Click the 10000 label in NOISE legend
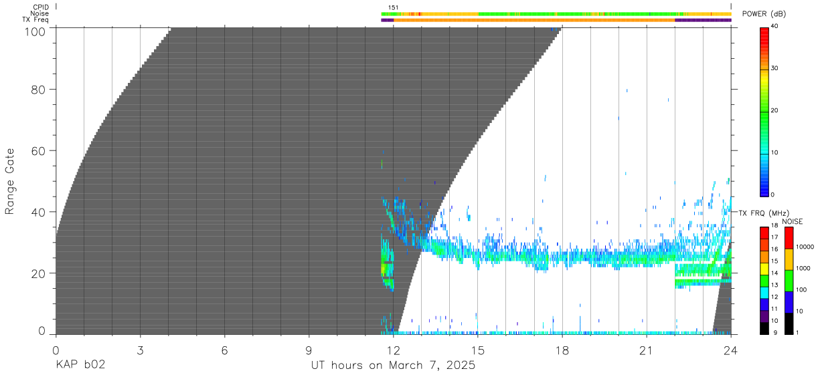 [807, 247]
